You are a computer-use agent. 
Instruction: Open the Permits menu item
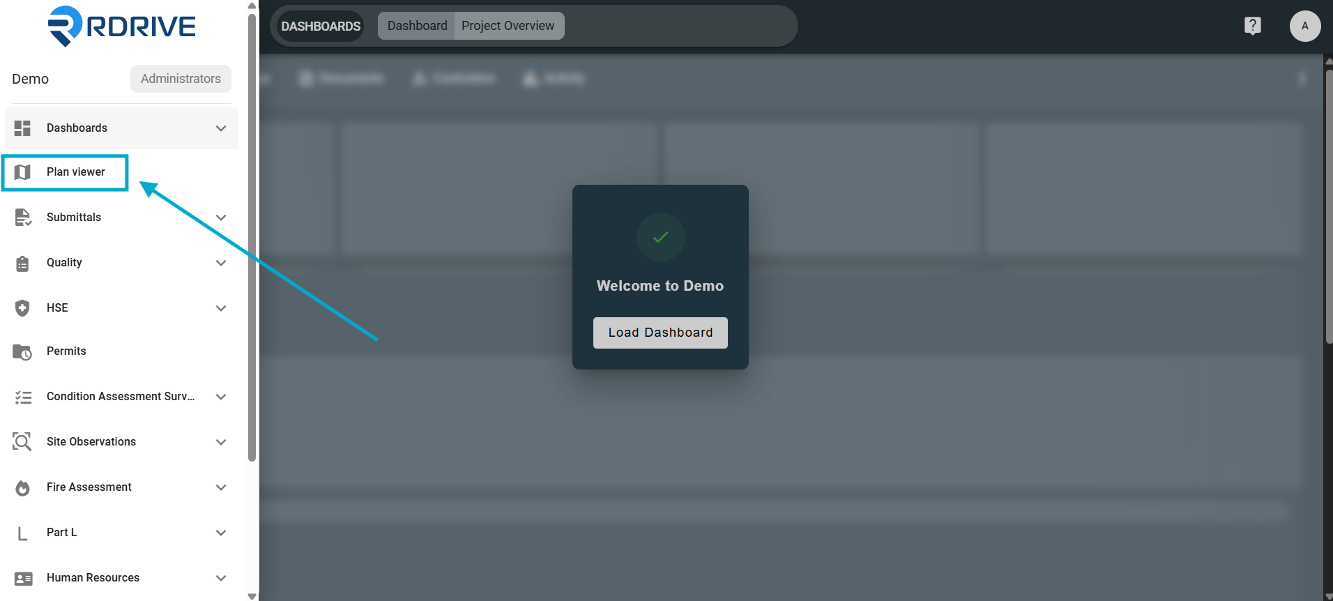(x=121, y=351)
